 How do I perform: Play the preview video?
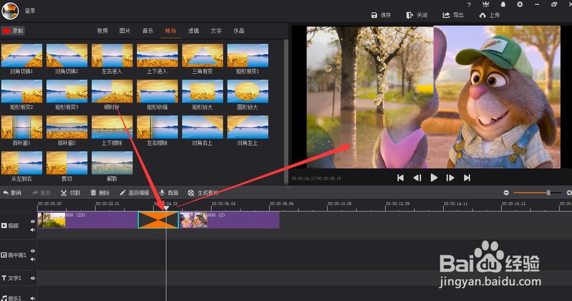click(434, 177)
